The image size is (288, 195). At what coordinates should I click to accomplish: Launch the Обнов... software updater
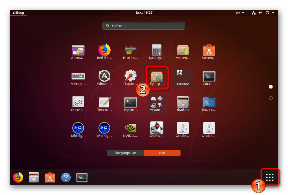(x=104, y=78)
